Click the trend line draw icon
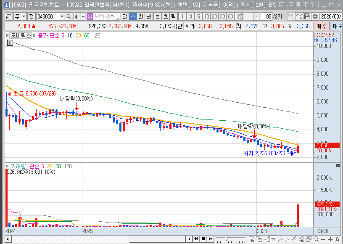Viewport: 343px width, 244px height. (294, 239)
